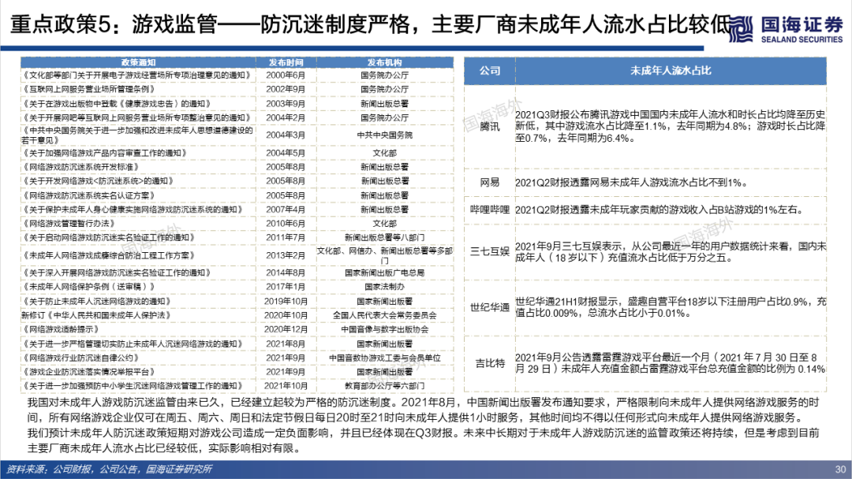This screenshot has height=479, width=852.
Task: Click the '2004年5月' date cell
Action: click(x=286, y=153)
